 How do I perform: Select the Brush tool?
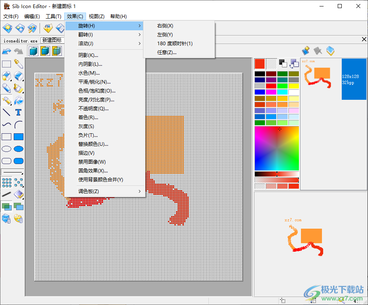point(19,88)
